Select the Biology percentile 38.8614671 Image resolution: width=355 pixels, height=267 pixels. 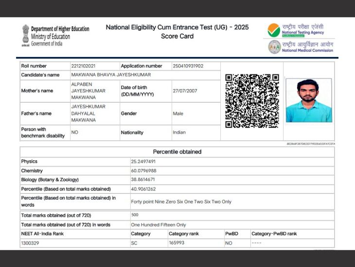tap(143, 180)
